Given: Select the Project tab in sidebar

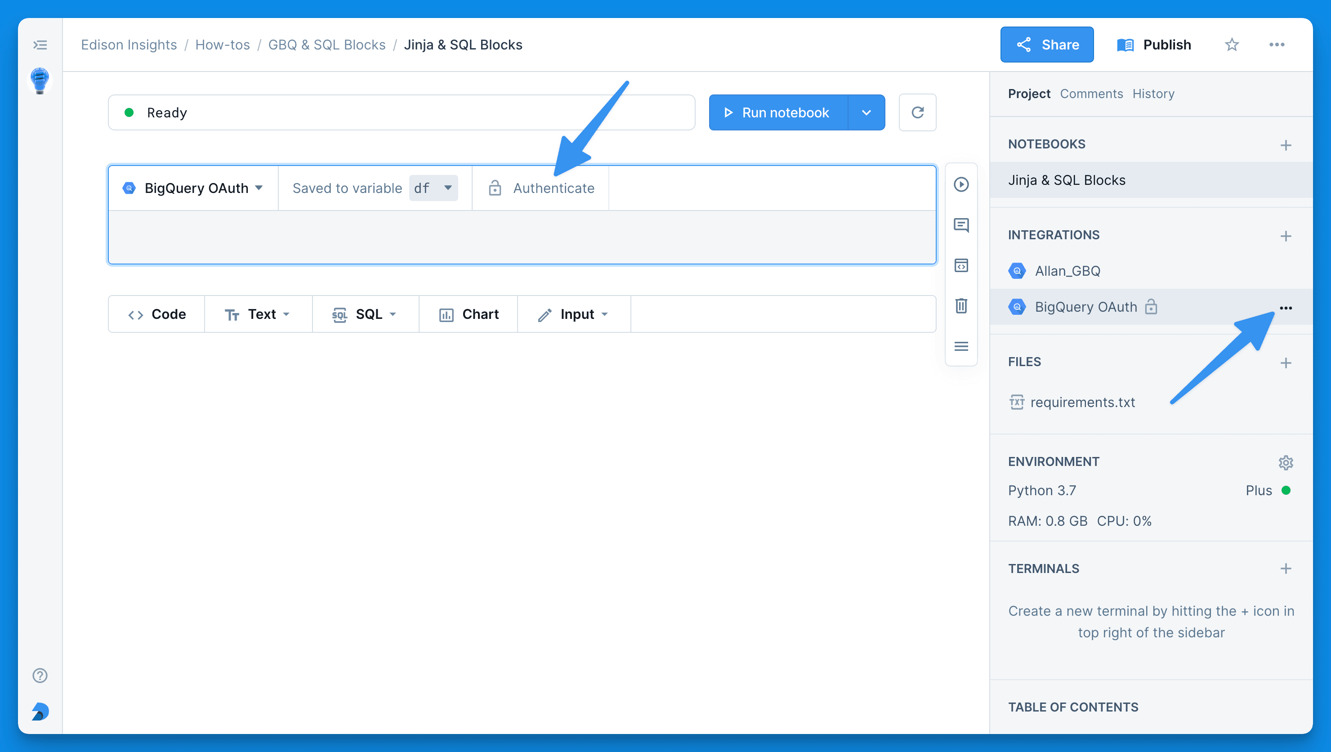Looking at the screenshot, I should pyautogui.click(x=1028, y=93).
